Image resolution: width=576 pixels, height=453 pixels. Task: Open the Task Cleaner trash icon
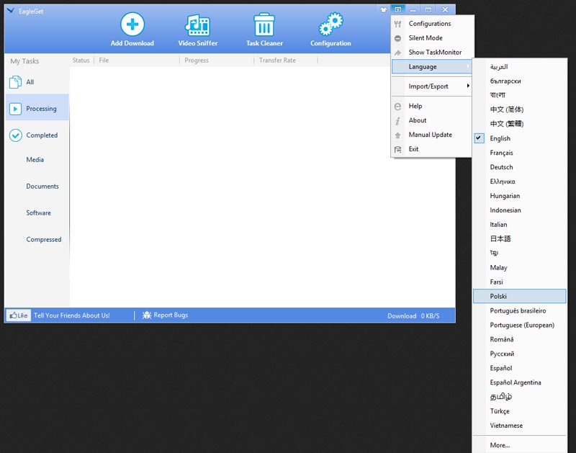point(264,24)
